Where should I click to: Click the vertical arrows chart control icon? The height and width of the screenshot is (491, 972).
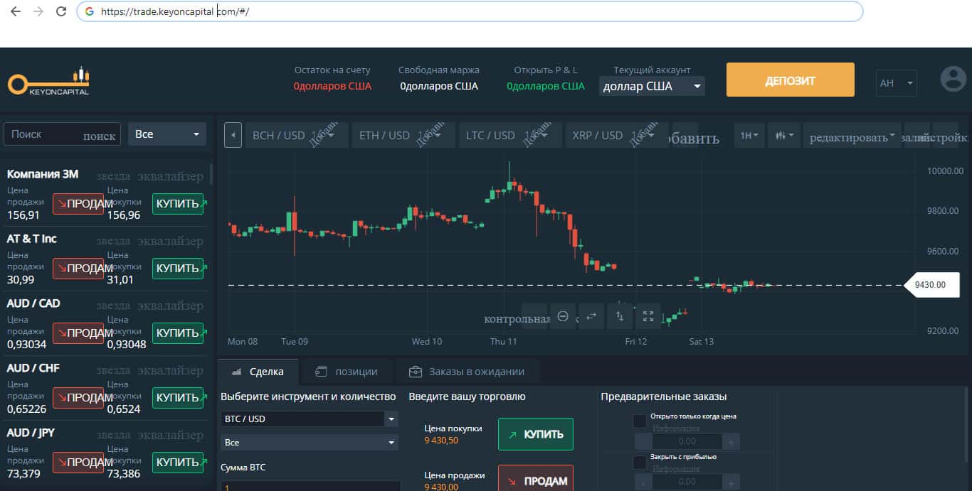coord(619,316)
